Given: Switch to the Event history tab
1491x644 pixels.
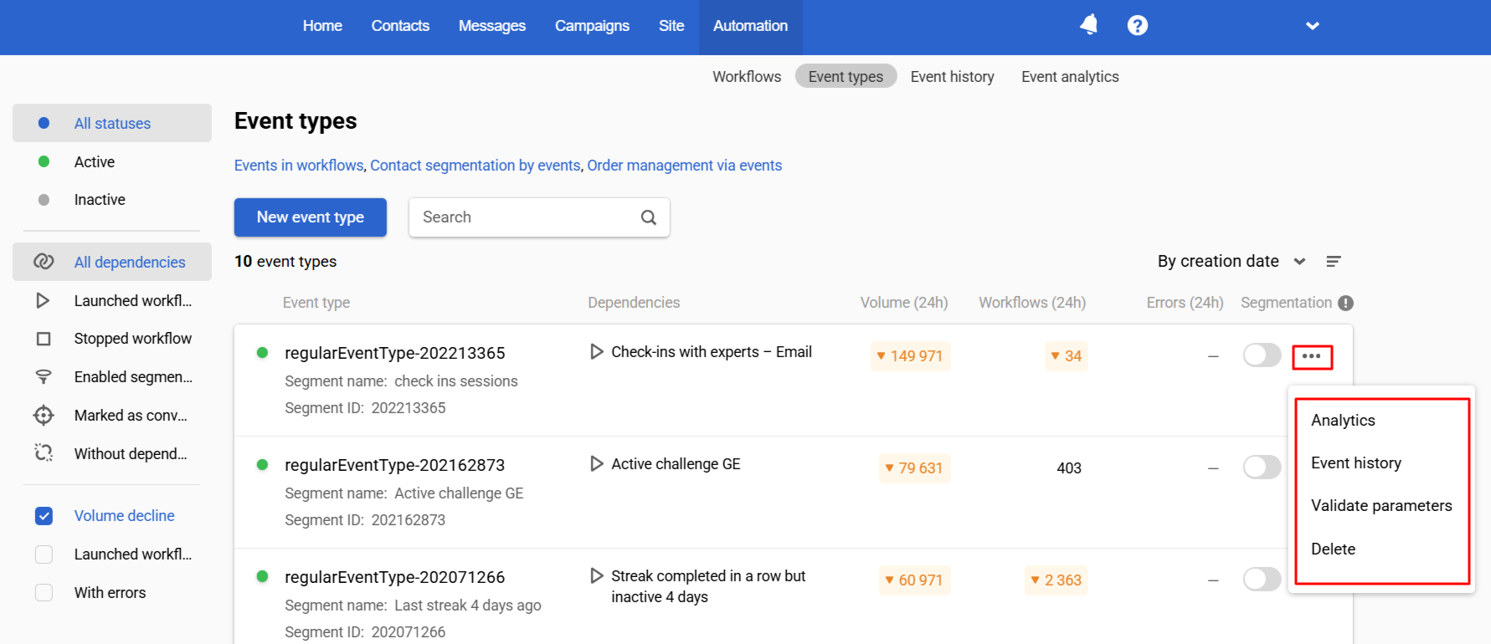Looking at the screenshot, I should coord(952,77).
